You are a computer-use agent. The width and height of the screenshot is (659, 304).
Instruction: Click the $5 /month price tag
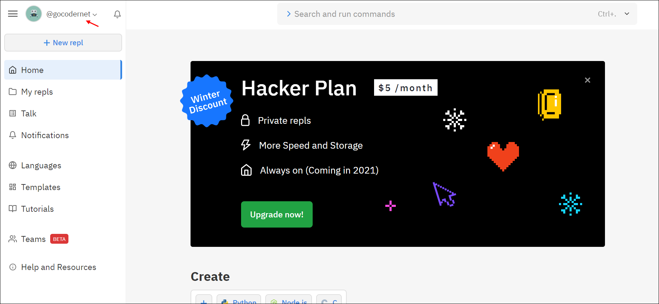(x=406, y=87)
